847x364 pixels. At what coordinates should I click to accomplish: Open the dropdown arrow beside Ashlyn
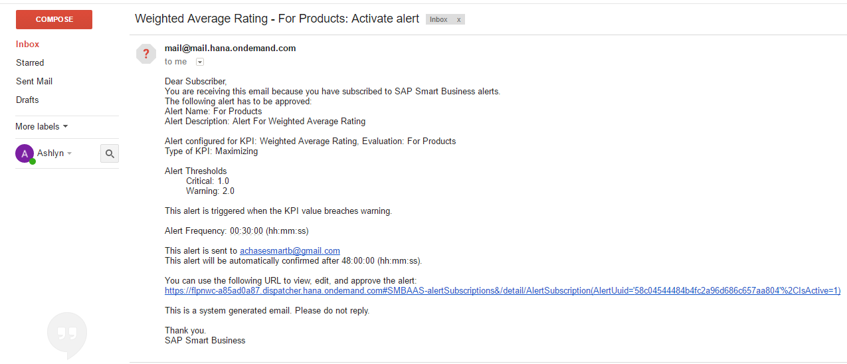(69, 153)
